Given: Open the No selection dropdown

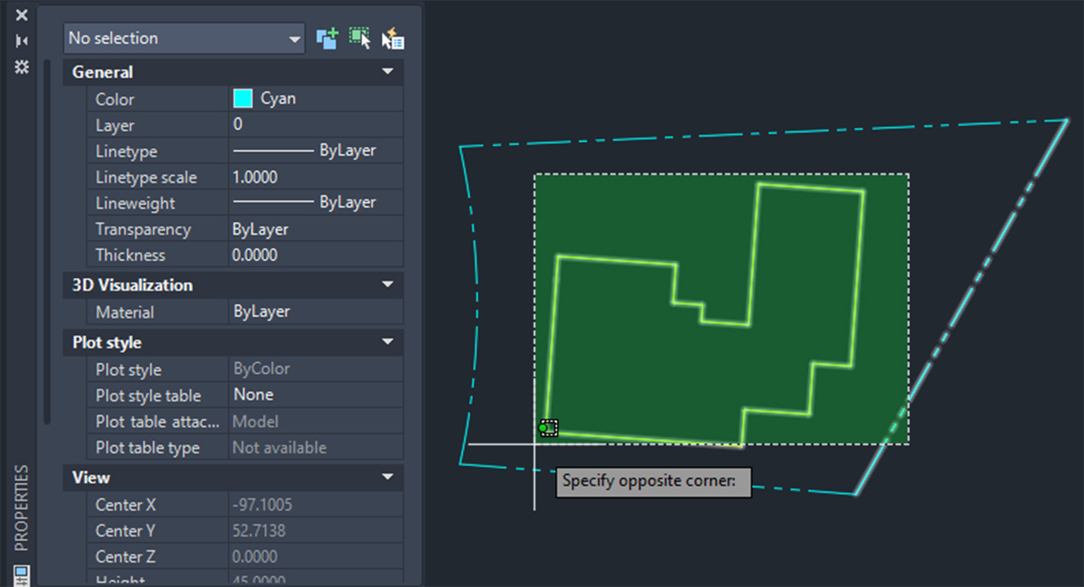Looking at the screenshot, I should (184, 38).
